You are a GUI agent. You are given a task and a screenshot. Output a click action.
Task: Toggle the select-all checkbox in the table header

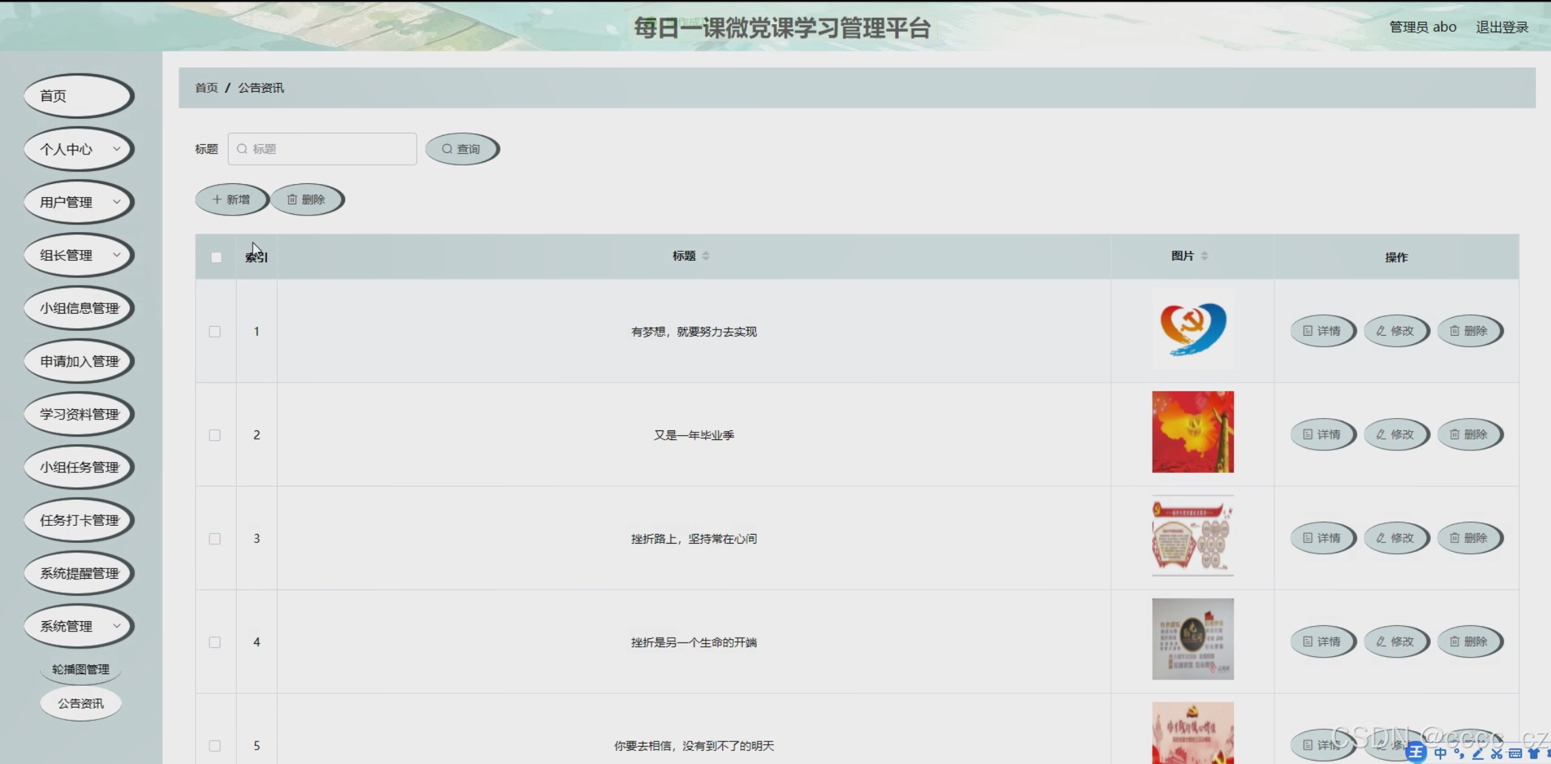pos(216,257)
